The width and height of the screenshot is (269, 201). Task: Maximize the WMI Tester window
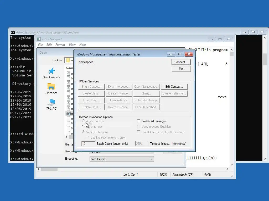[180, 54]
